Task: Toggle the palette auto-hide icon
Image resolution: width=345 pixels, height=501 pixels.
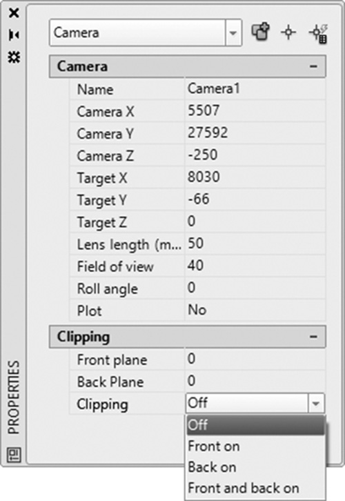Action: pyautogui.click(x=14, y=35)
